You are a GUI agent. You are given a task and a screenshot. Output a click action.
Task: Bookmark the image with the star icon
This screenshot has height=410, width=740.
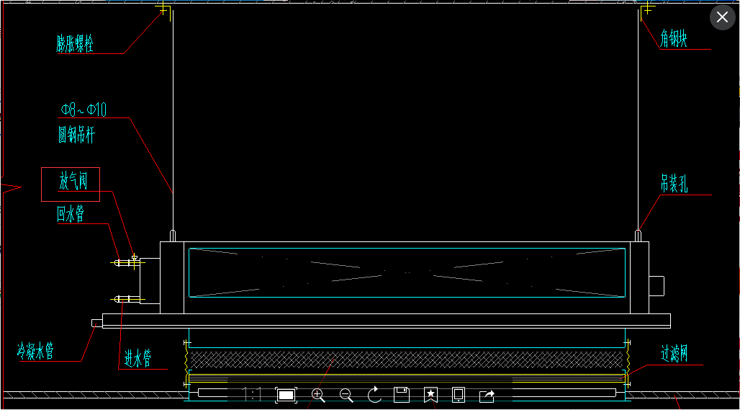point(430,394)
